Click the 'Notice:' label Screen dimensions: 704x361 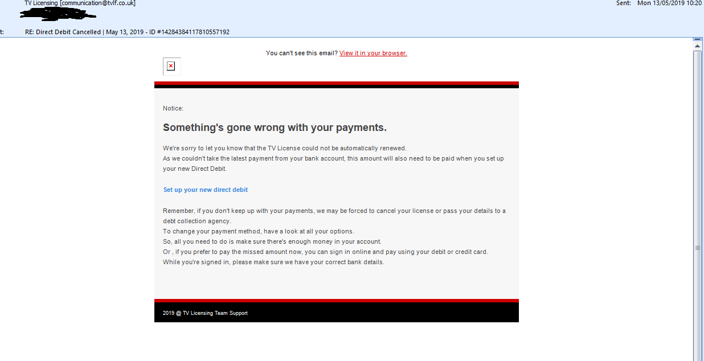coord(173,108)
